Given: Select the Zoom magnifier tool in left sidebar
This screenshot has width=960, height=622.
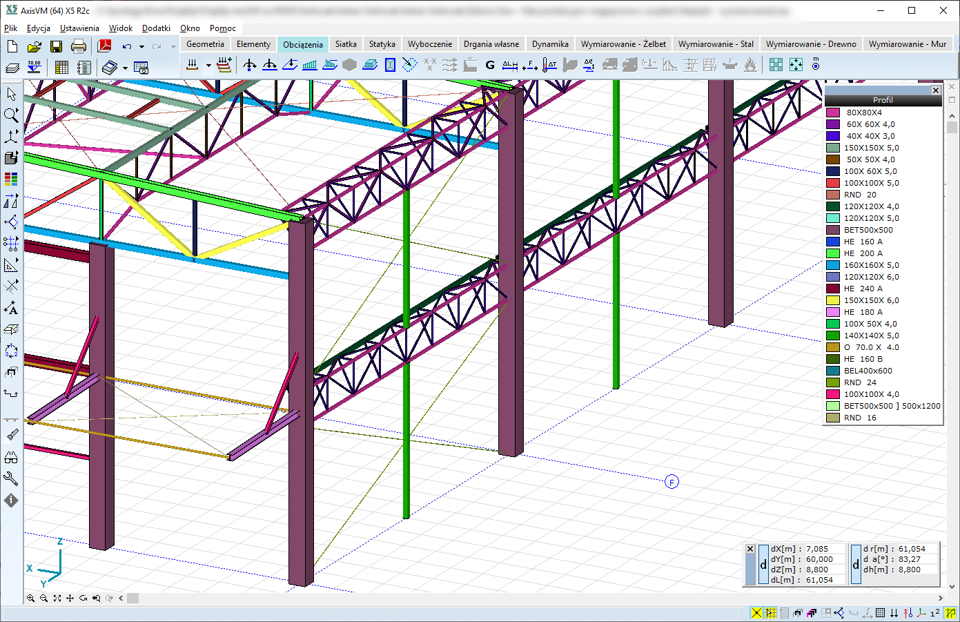Looking at the screenshot, I should (11, 115).
